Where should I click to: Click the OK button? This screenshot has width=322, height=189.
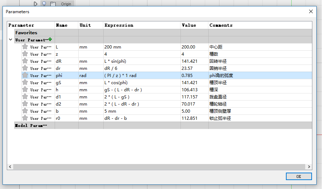click(x=299, y=177)
